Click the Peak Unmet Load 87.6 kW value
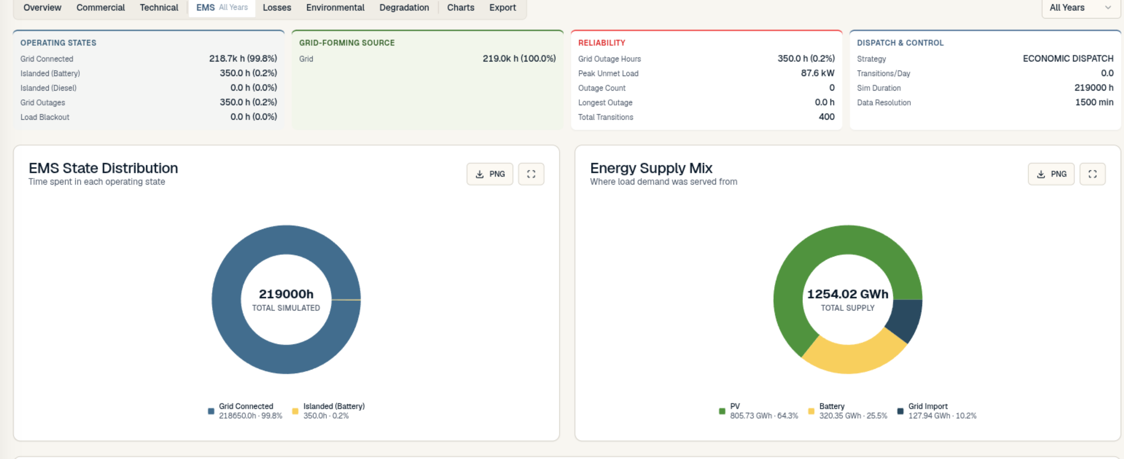The image size is (1124, 459). [817, 73]
